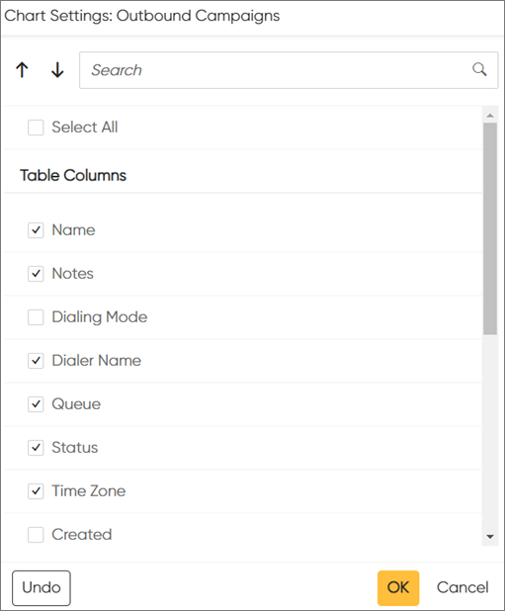Uncheck the Notes column checkbox
The width and height of the screenshot is (505, 611).
[x=36, y=274]
